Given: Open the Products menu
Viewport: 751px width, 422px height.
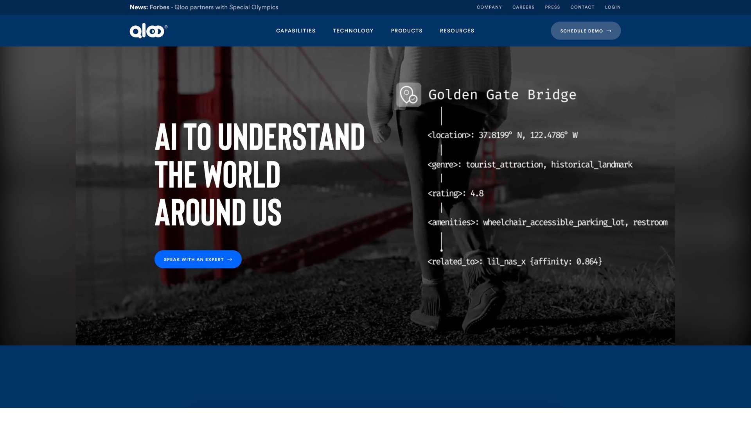Looking at the screenshot, I should (407, 31).
